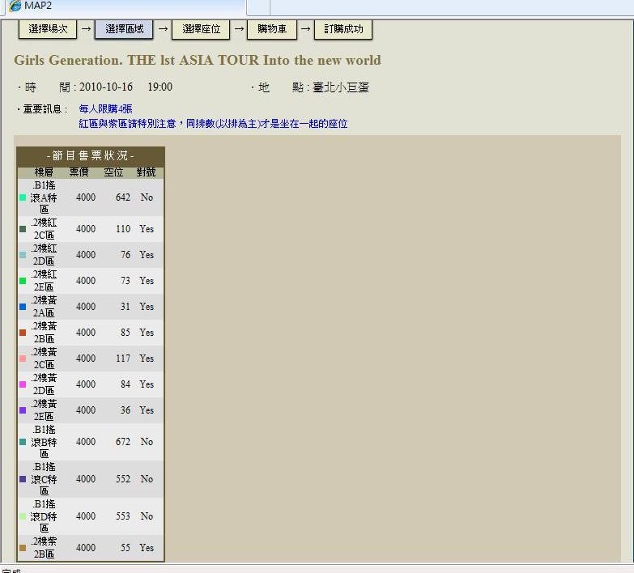Image resolution: width=634 pixels, height=573 pixels.
Task: Click the 節目售票狀況 table title
Action: point(91,155)
